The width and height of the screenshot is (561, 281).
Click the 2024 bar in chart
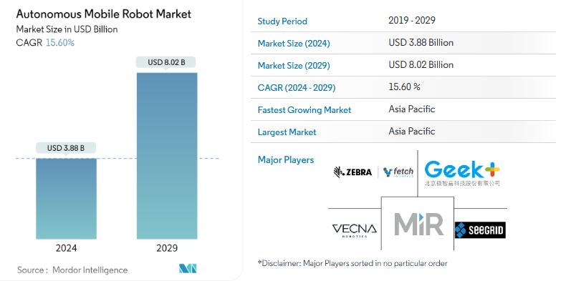[66, 199]
